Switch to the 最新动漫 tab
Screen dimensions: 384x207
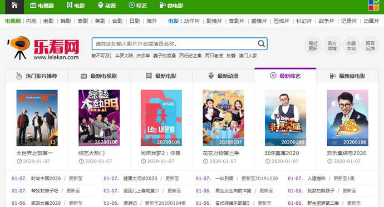tap(223, 76)
